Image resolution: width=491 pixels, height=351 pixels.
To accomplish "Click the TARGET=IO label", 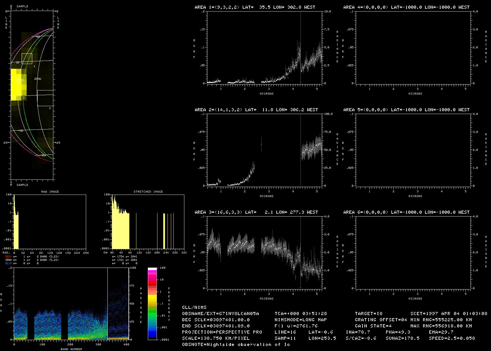I will click(368, 313).
